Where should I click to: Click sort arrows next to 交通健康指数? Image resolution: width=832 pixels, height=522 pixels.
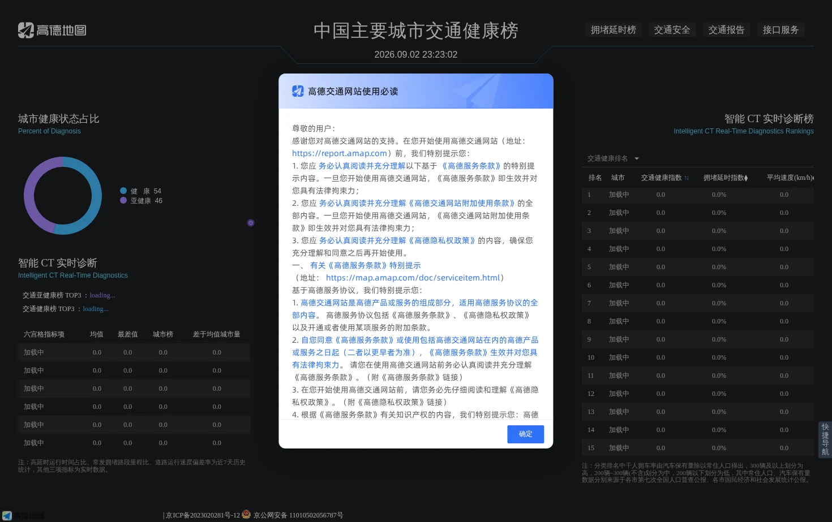pos(687,178)
